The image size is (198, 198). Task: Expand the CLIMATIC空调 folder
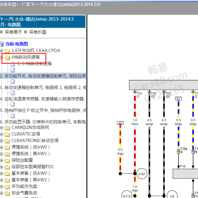(x=1, y=134)
